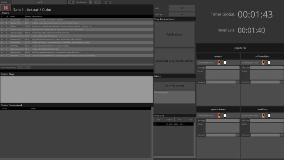Select the Fichas step row in list
Screen dimensions: 284x160
(x=77, y=26)
